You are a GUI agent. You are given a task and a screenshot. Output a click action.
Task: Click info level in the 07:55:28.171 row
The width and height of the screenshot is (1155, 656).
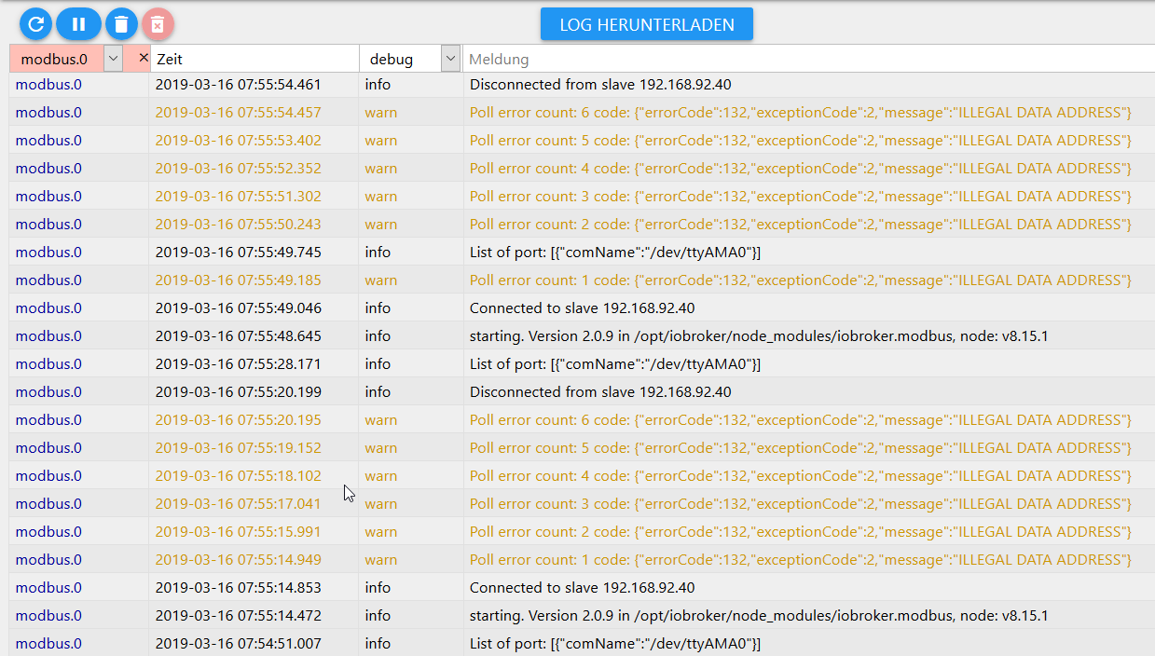click(x=378, y=364)
